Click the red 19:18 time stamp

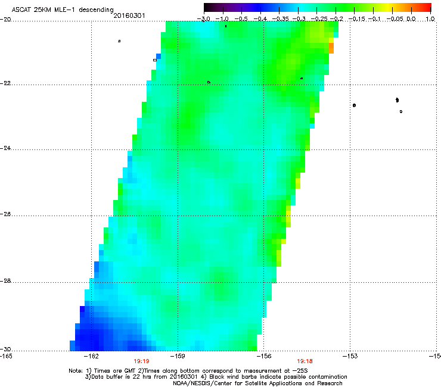point(305,361)
